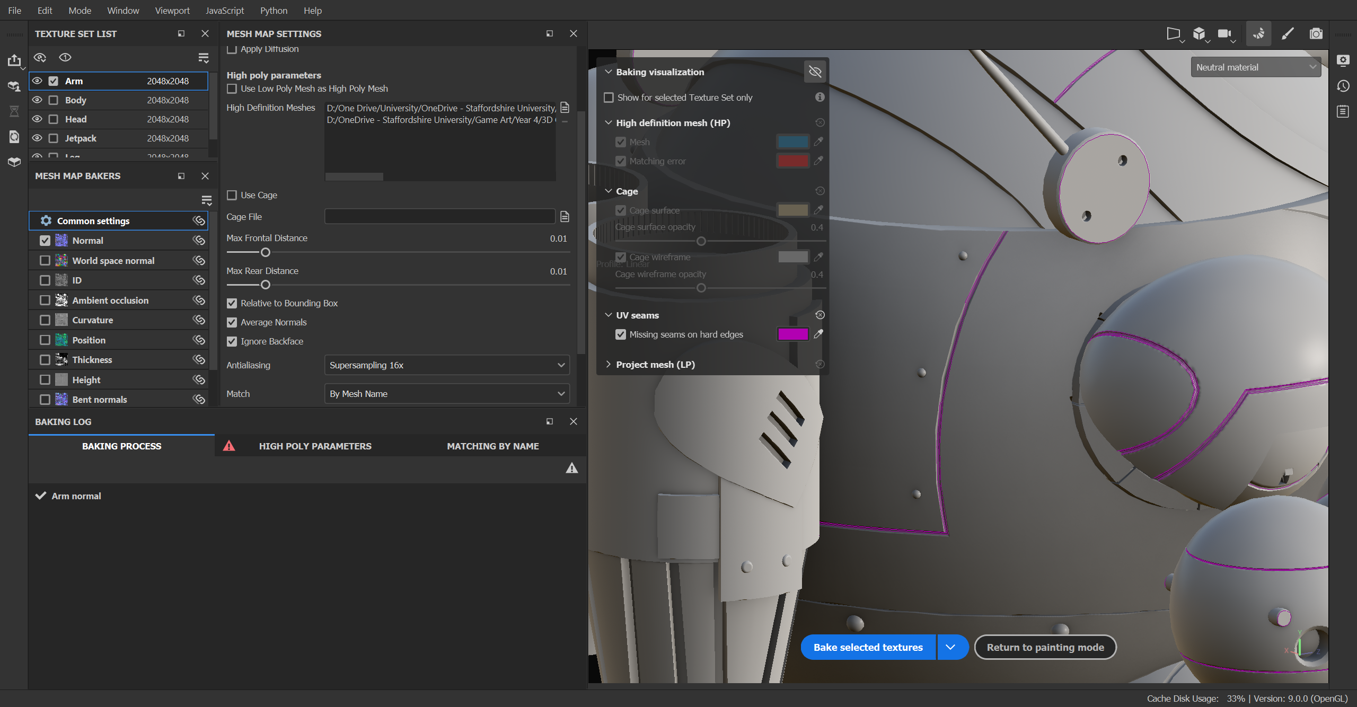Click the Arm normal log entry
The height and width of the screenshot is (707, 1357).
[76, 496]
